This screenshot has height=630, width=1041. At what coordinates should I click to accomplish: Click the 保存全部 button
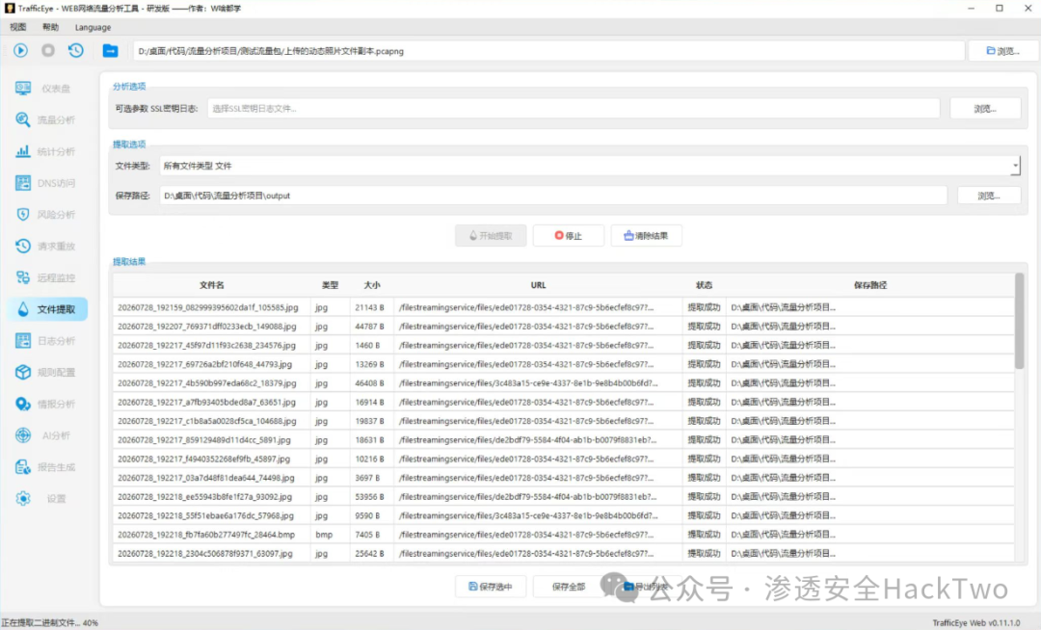pos(569,587)
